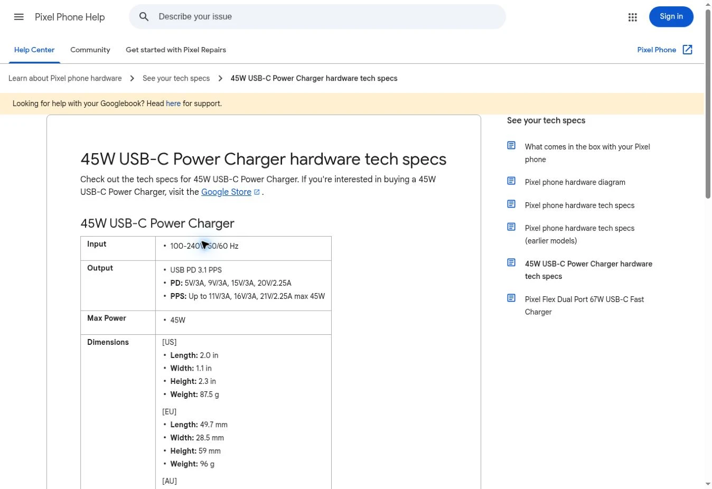Screen dimensions: 712x489
Task: Click the Pixel Phone Help title
Action: coord(70,17)
